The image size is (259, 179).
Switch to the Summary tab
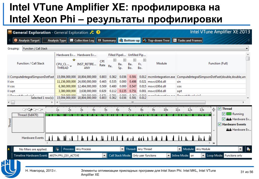click(x=107, y=40)
